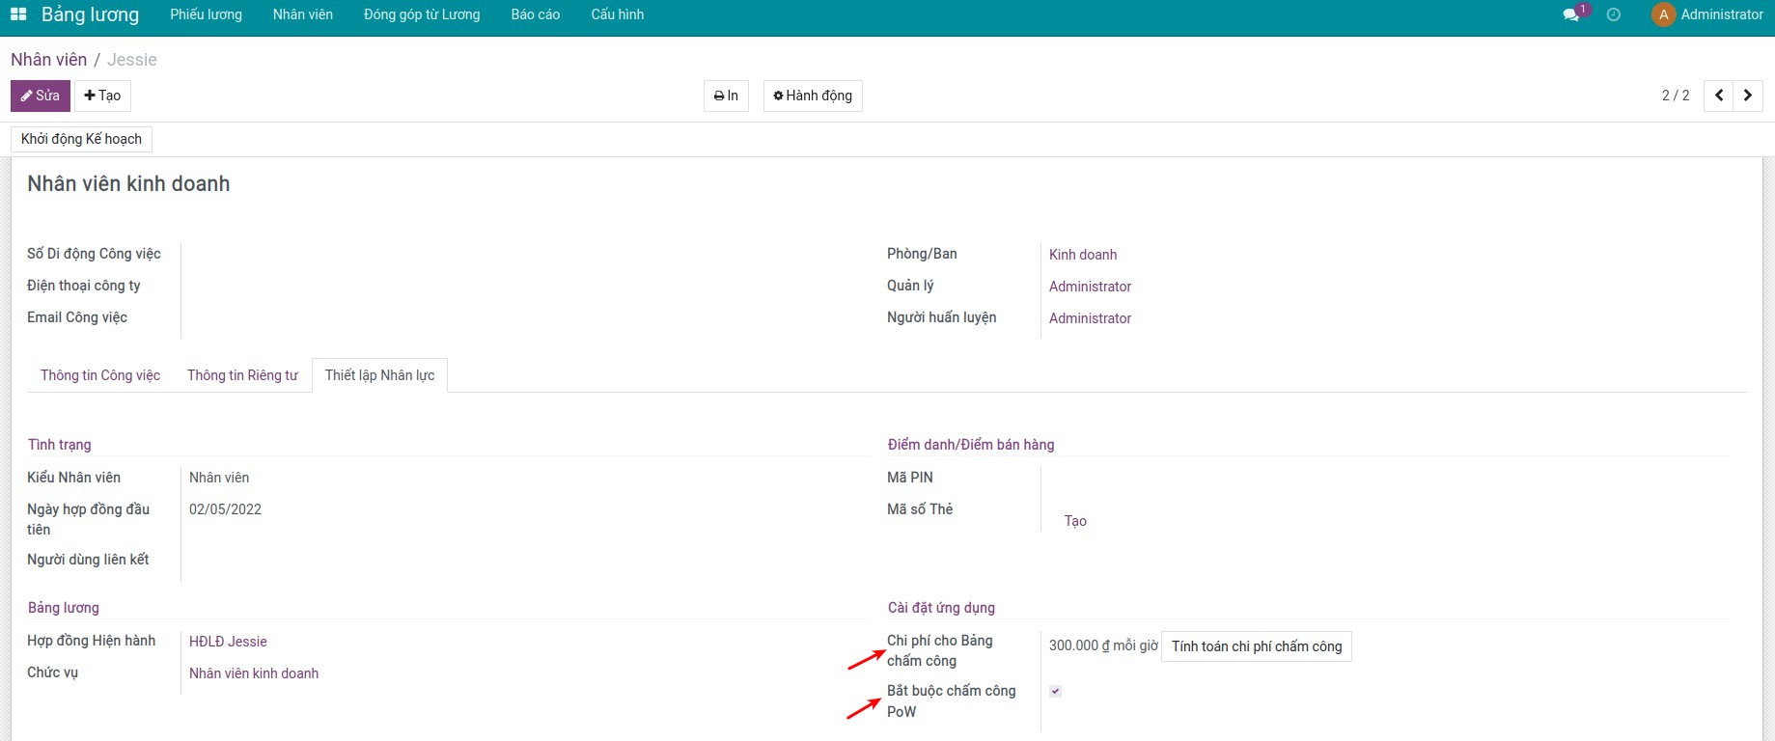Click Tính toán chi phí chấm công button
Screen dimensions: 1775x741
click(x=1256, y=646)
